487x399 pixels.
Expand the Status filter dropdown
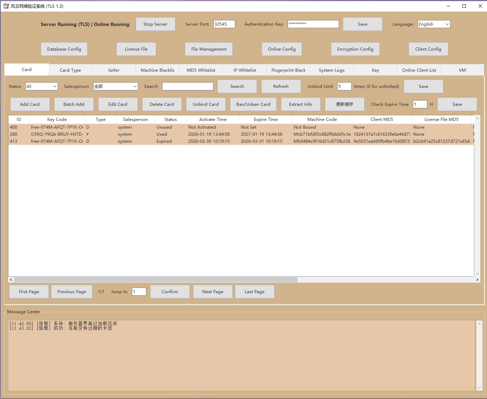click(41, 86)
